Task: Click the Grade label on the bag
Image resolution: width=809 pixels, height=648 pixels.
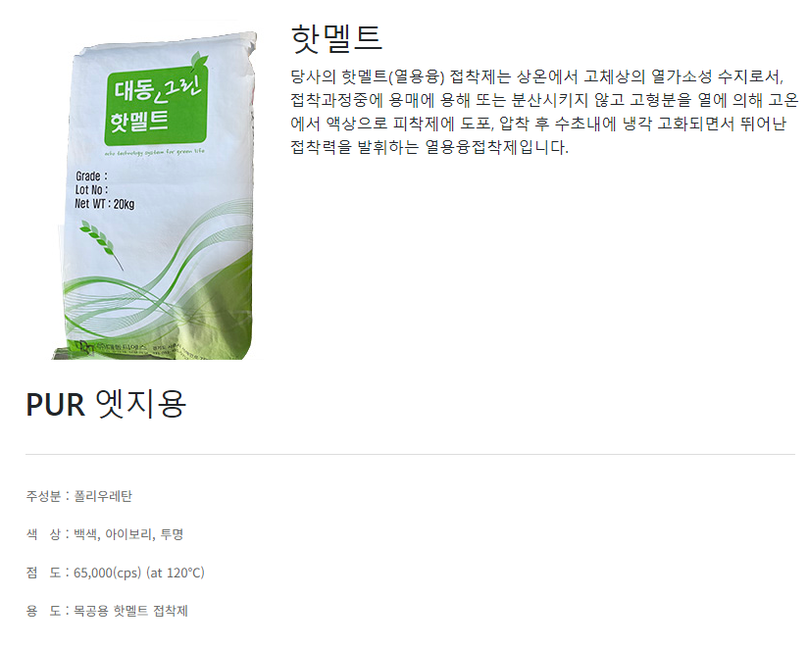Action: 91,175
